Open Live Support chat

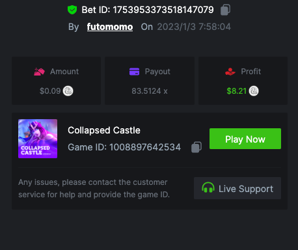point(237,188)
